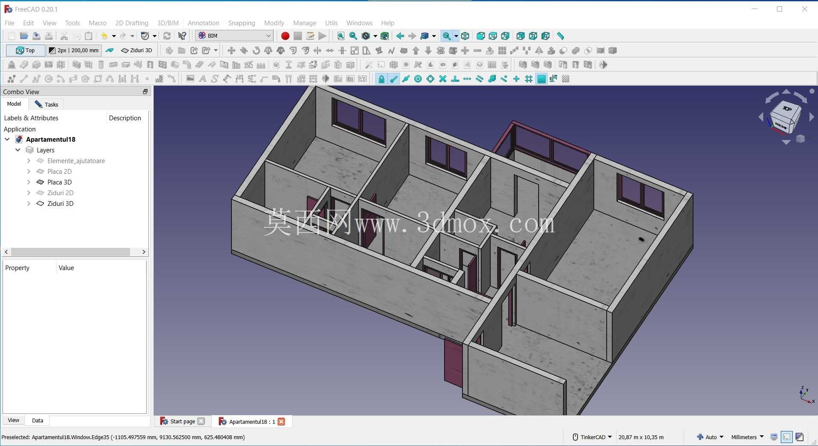This screenshot has height=446, width=818.
Task: Fit all contents in the view
Action: (x=341, y=36)
